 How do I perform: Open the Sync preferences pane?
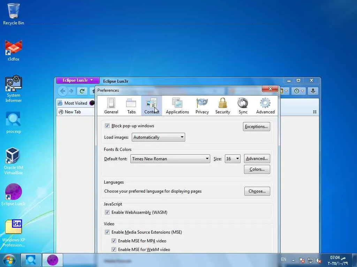coord(243,106)
